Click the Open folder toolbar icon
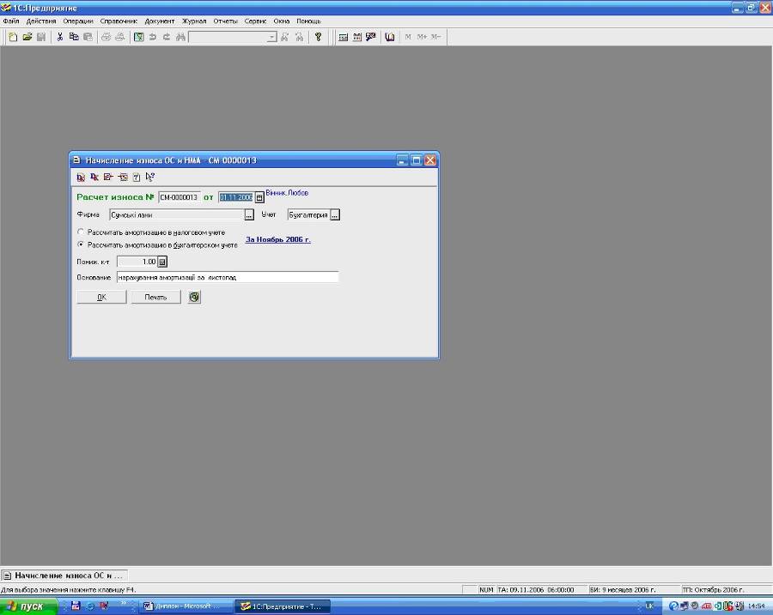The width and height of the screenshot is (773, 615). tap(27, 37)
